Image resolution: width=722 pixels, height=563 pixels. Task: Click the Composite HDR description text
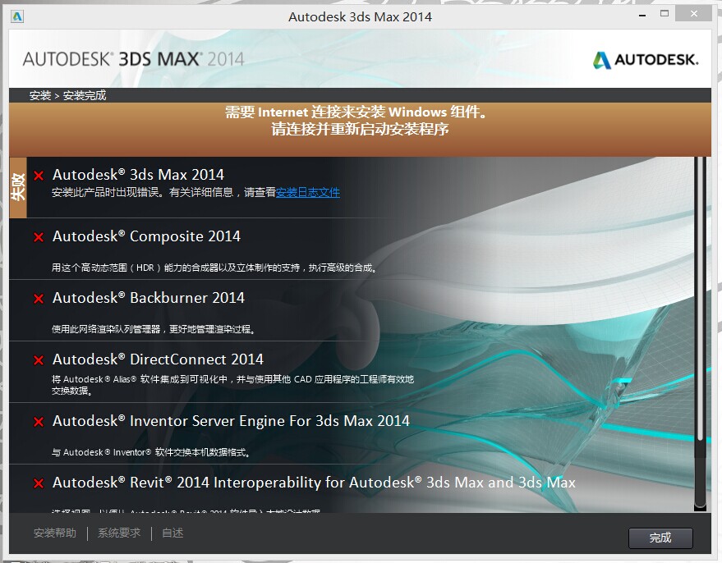coord(214,268)
